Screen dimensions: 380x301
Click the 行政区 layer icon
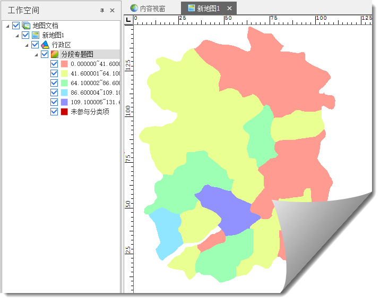click(45, 45)
